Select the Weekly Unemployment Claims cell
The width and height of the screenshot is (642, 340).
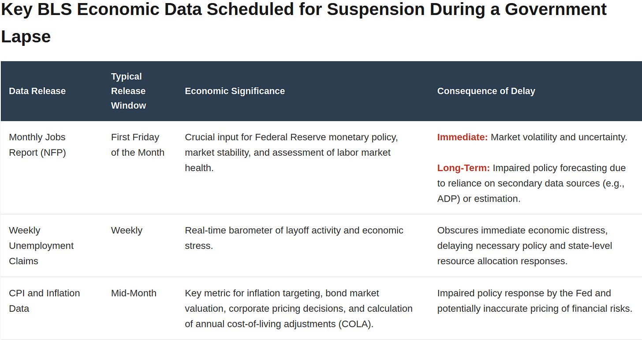[x=41, y=246]
